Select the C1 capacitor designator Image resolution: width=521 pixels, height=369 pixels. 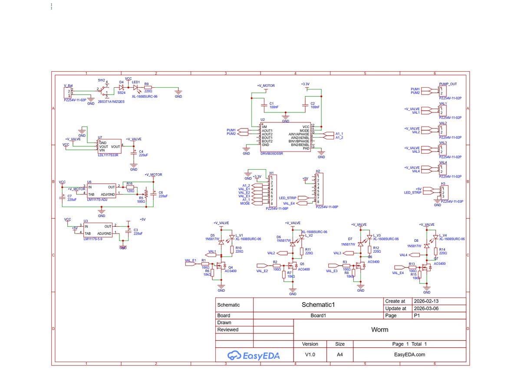[x=271, y=103]
